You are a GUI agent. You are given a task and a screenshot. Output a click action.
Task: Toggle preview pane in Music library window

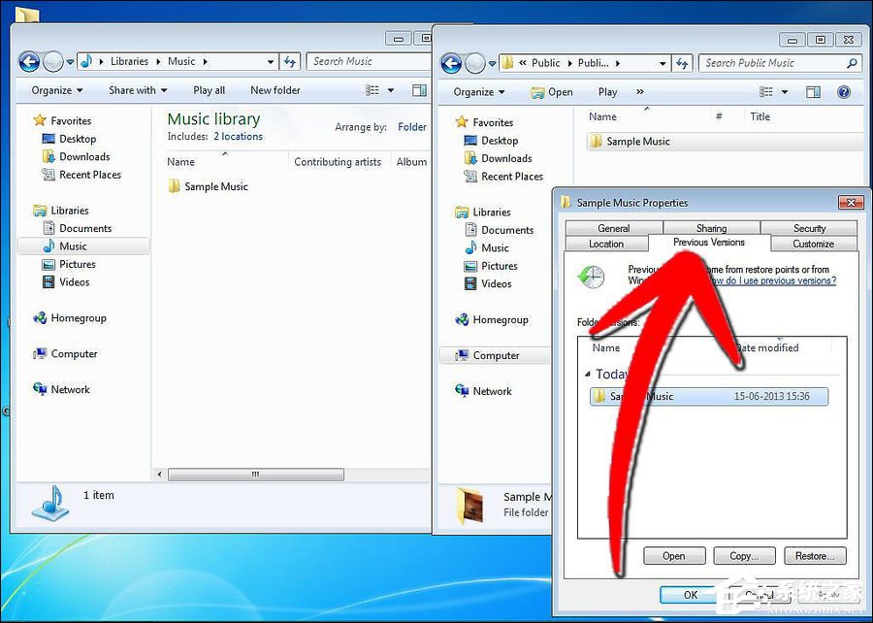click(419, 90)
